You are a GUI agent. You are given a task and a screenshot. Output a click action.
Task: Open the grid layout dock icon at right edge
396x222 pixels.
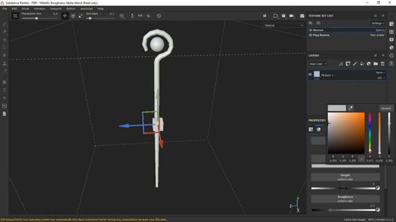392,31
